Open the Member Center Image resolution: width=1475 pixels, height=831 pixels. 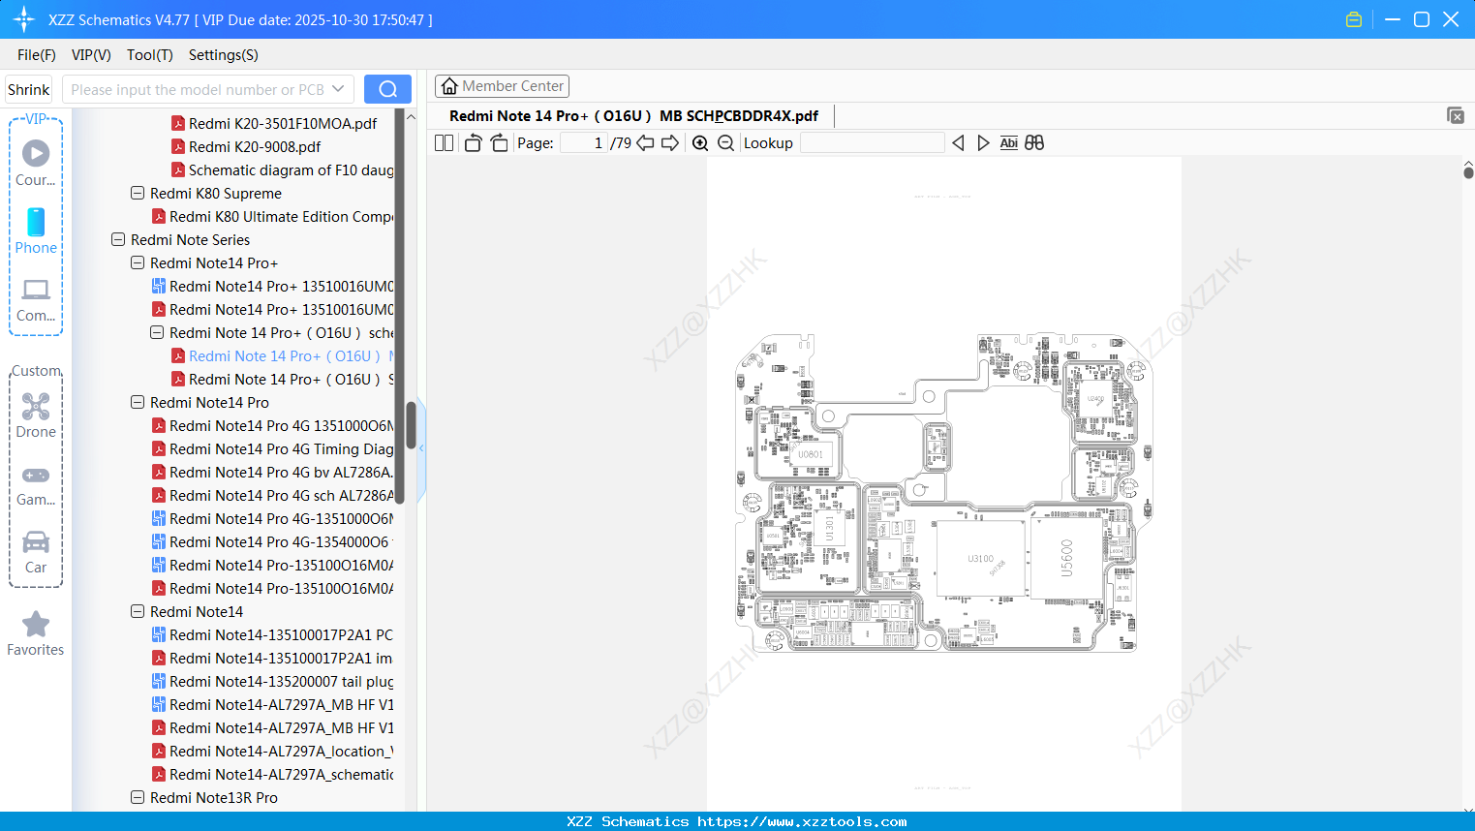click(502, 86)
